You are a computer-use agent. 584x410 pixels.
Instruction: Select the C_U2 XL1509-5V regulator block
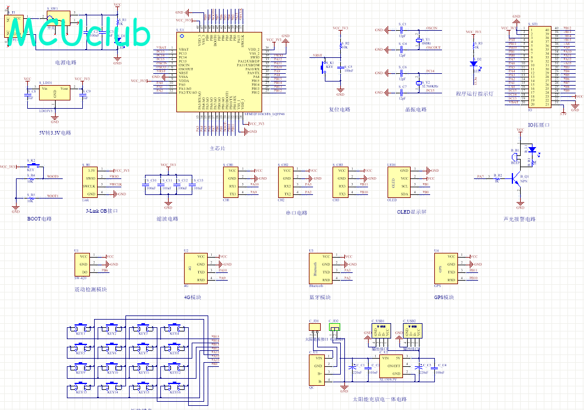coord(391,366)
